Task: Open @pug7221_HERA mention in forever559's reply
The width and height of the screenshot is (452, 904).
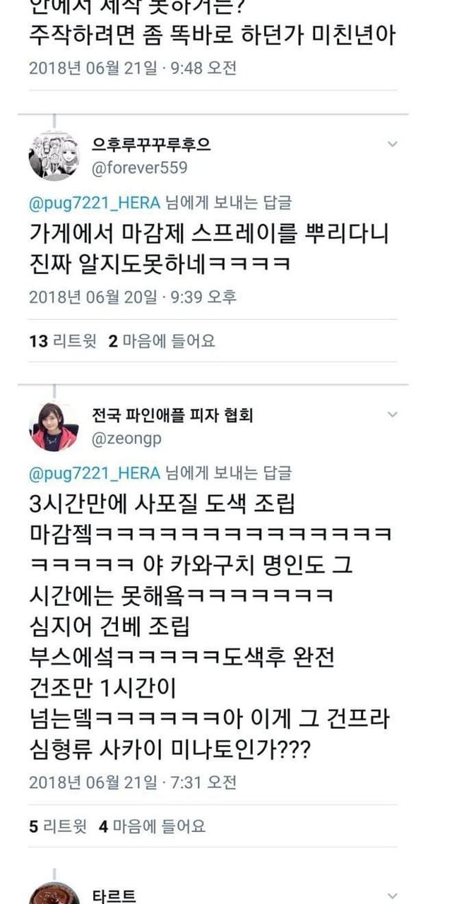Action: pos(95,203)
